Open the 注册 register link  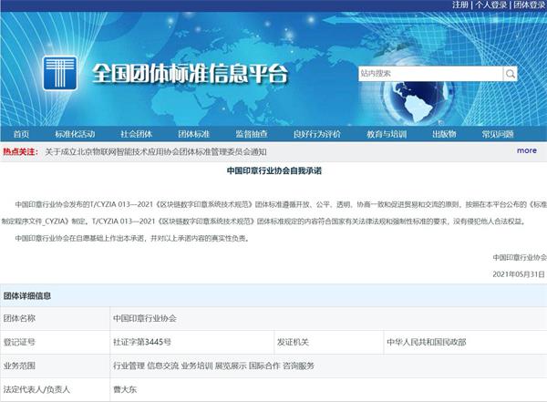(x=461, y=5)
